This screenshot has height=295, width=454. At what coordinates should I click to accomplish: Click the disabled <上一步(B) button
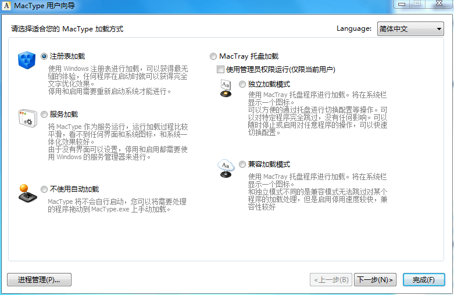tap(331, 280)
